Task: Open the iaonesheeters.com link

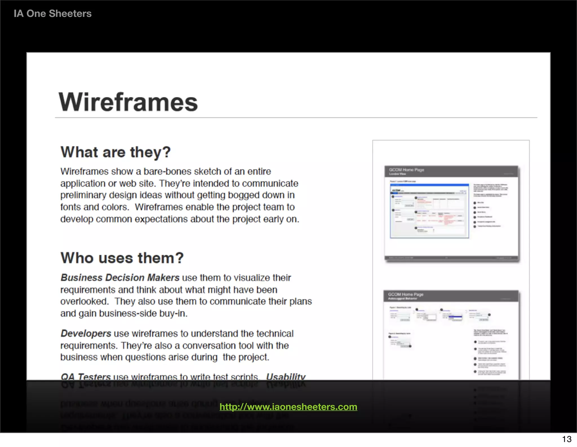Action: 288,407
